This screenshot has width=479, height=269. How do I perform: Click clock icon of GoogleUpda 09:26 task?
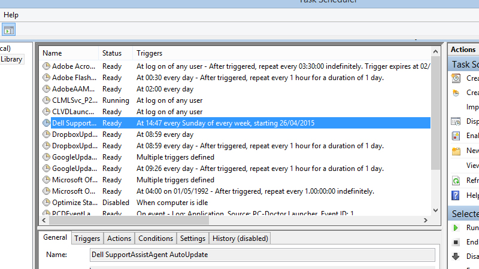46,169
